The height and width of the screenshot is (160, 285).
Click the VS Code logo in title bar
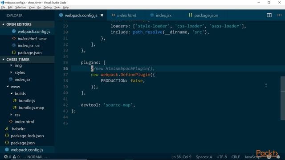(2, 3)
